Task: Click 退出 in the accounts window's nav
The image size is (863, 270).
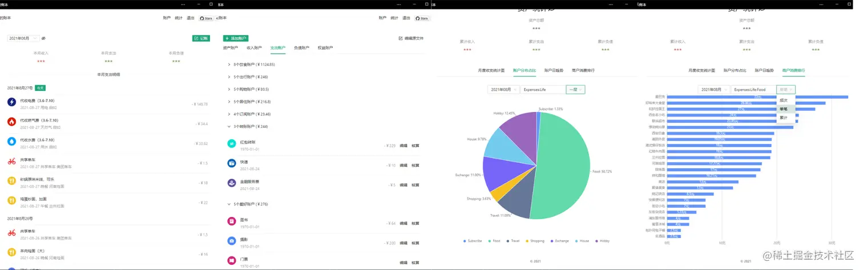Action: (406, 18)
